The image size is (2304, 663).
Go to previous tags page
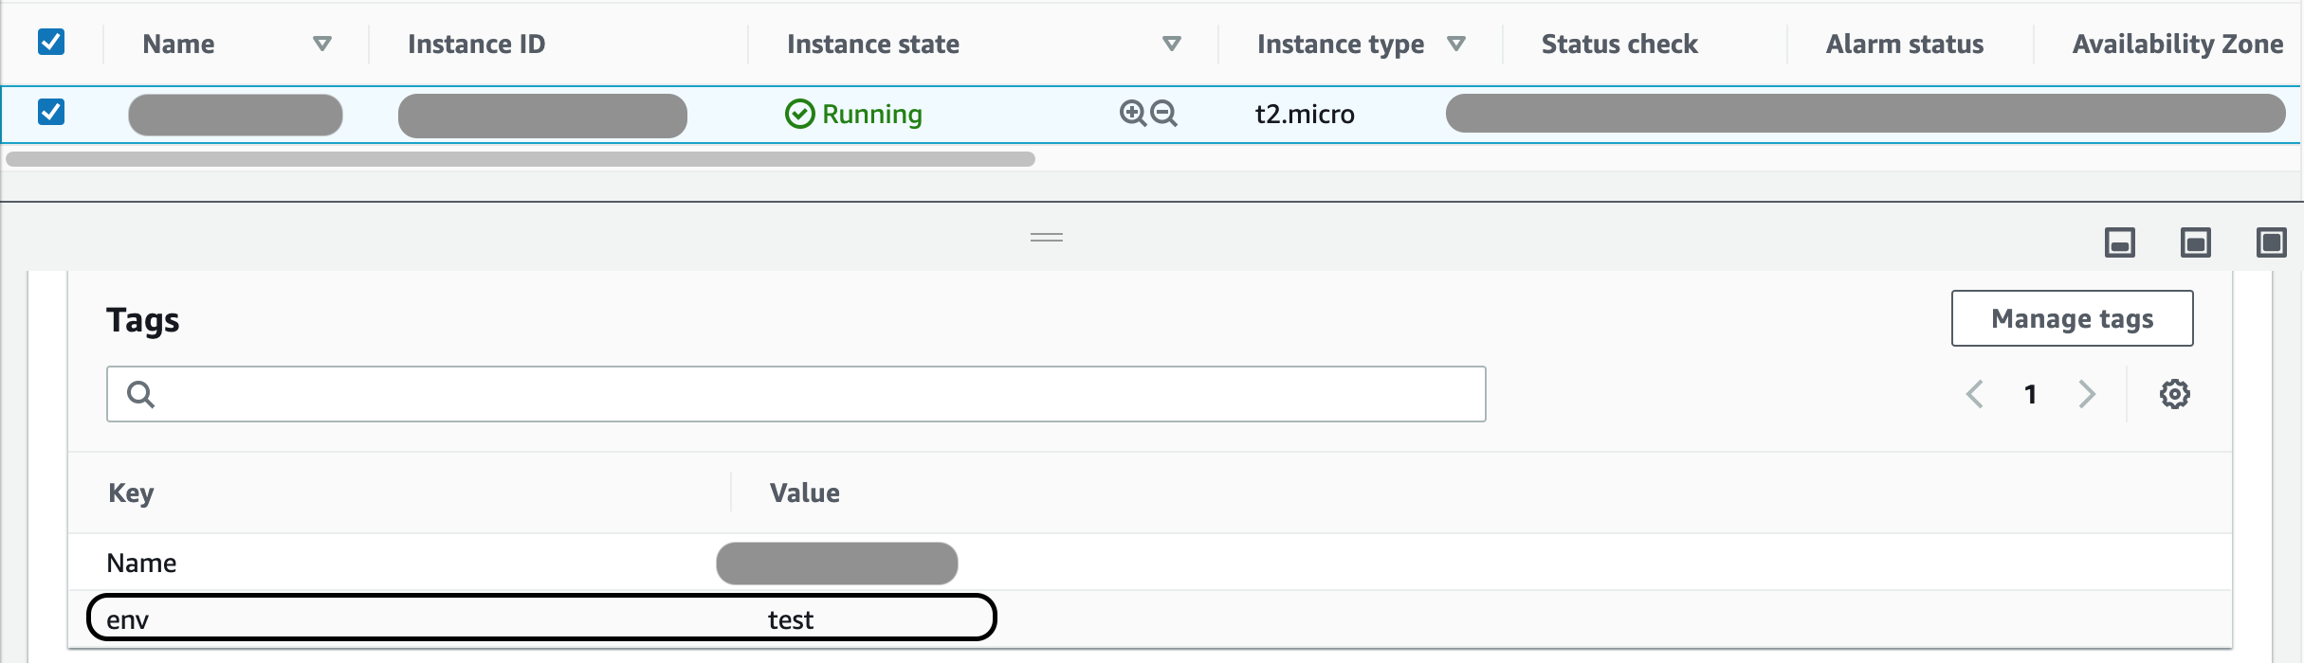click(x=1975, y=394)
